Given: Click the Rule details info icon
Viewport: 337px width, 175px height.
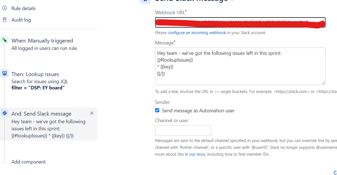Looking at the screenshot, I should tap(4, 8).
